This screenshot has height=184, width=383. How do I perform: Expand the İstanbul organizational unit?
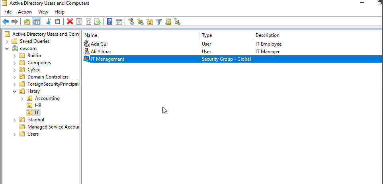coord(15,120)
